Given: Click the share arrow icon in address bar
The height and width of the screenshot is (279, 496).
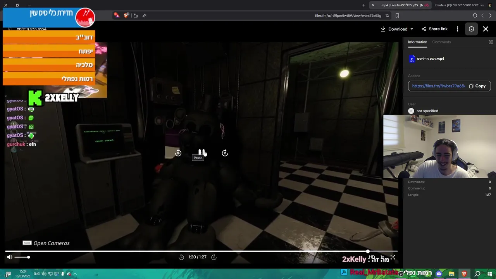Looking at the screenshot, I should (136, 15).
